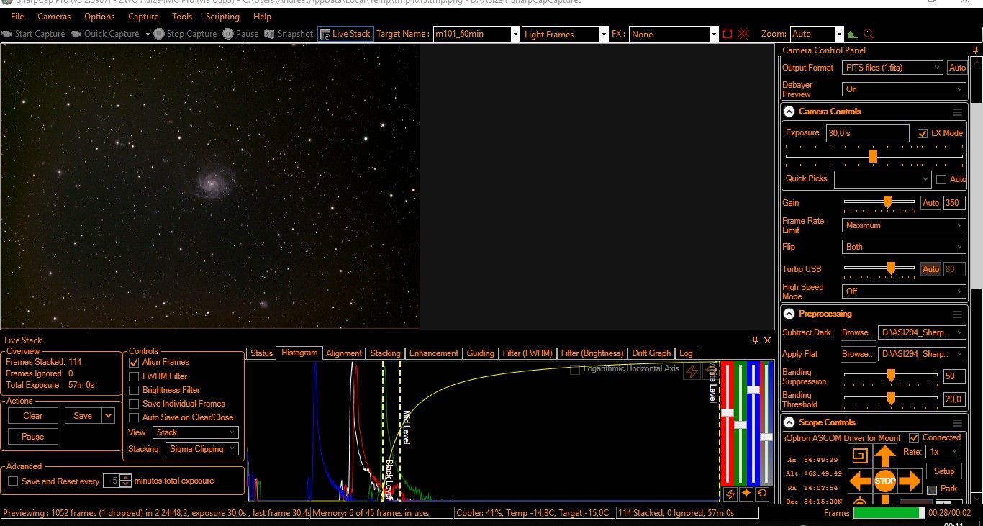This screenshot has width=983, height=526.
Task: Open the Stacking Sigma Clipping dropdown
Action: (202, 449)
